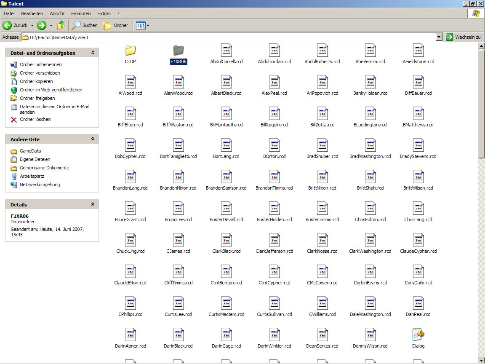485x364 pixels.
Task: Collapse the Details panel
Action: (x=93, y=204)
